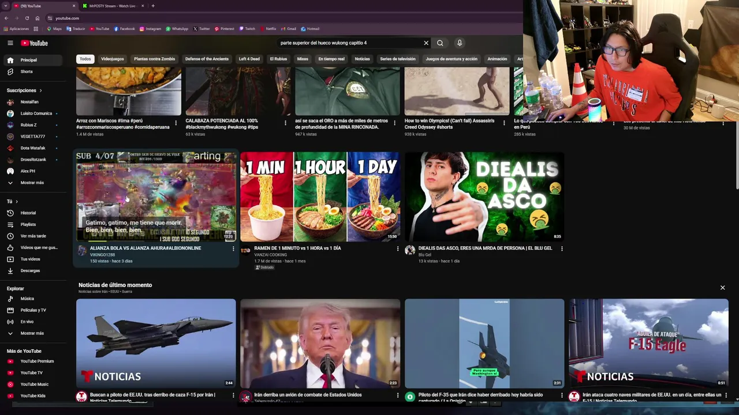Click the YouTube logo

coord(35,43)
